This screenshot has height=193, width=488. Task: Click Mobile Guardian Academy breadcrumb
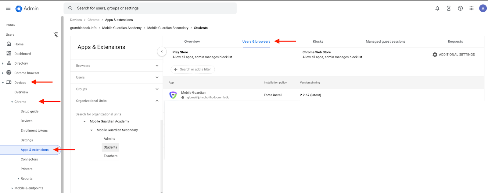coord(122,28)
